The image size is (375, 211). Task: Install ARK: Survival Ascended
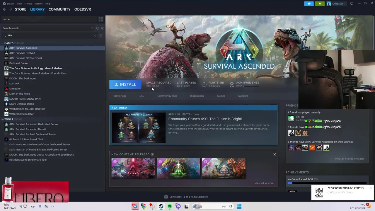[x=125, y=84]
